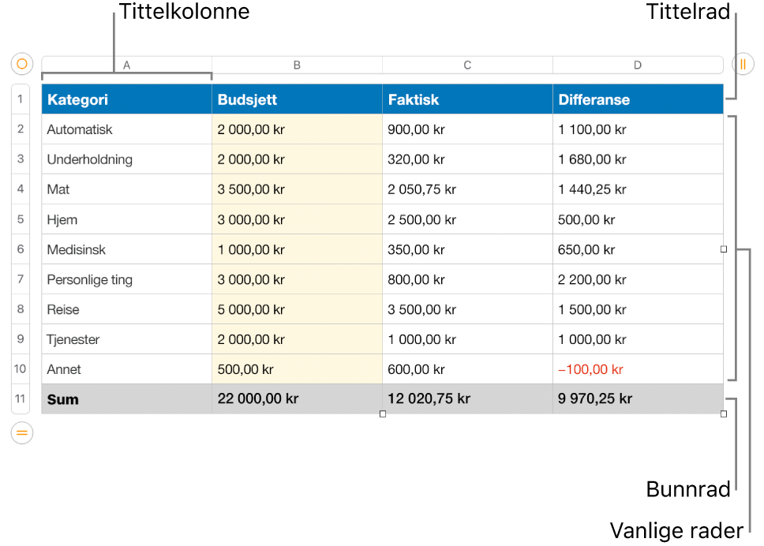
Task: Click the bottom-right corner resize handle
Action: click(x=724, y=413)
